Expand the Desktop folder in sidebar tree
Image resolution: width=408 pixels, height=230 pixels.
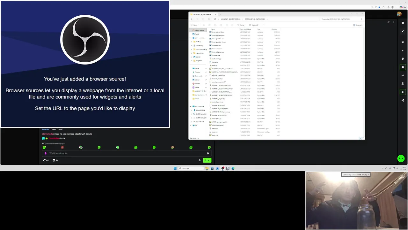pos(191,42)
